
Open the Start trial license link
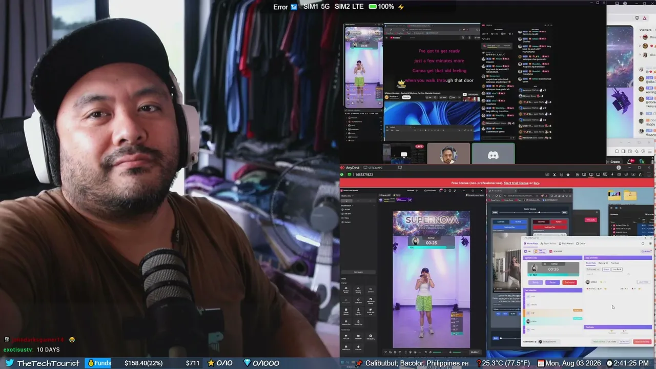(516, 183)
